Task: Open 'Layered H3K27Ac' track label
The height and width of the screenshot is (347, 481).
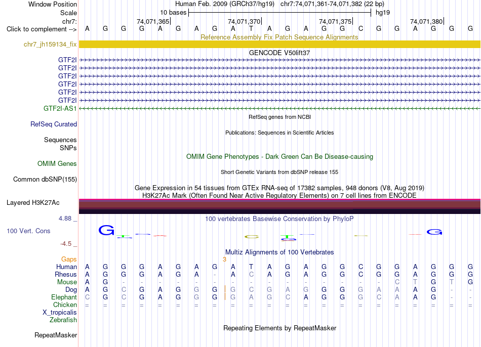Action: (33, 203)
